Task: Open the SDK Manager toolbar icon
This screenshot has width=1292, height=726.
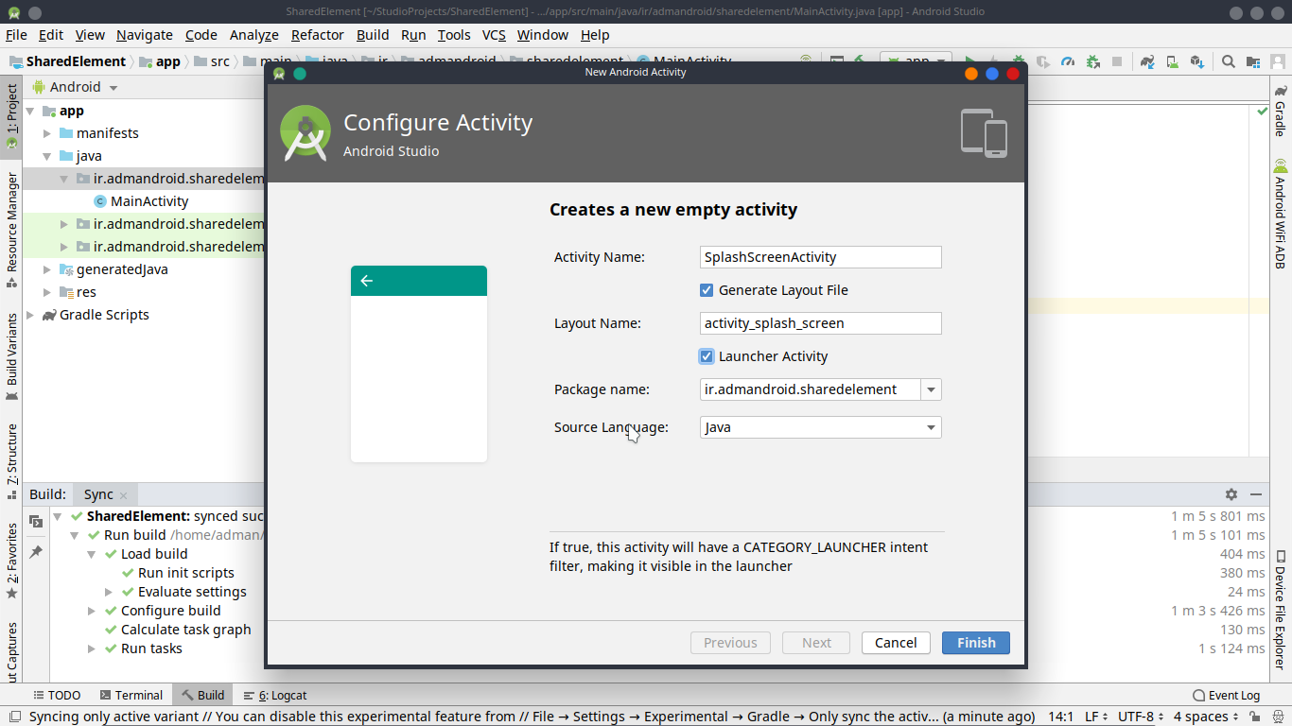Action: click(x=1196, y=61)
